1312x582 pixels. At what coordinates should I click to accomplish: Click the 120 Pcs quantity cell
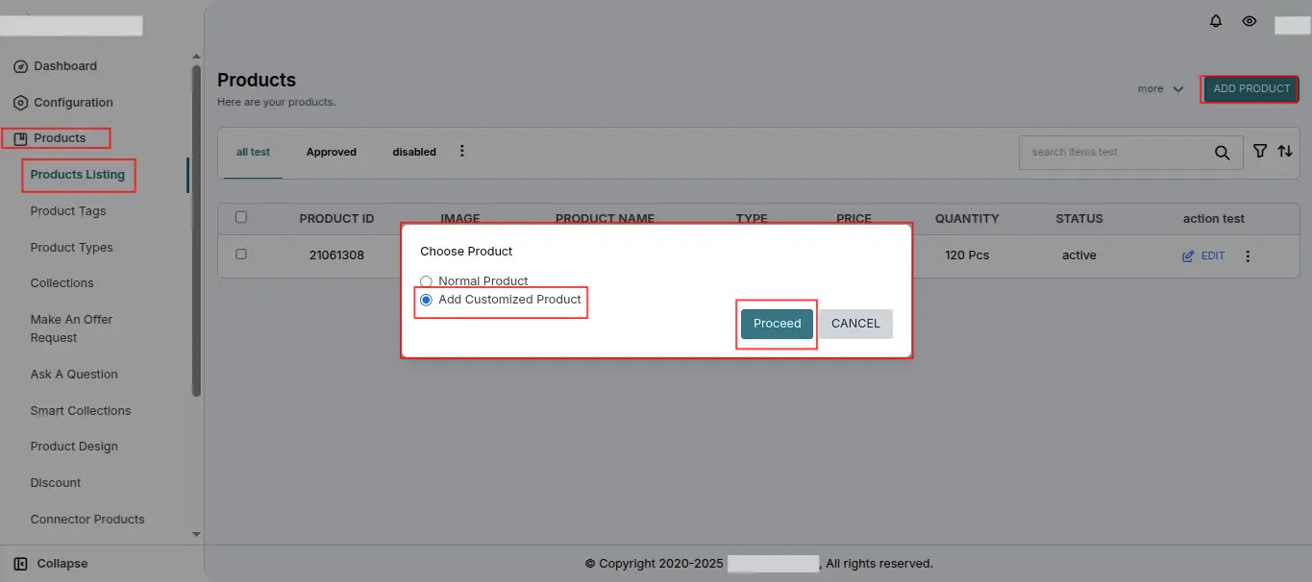967,255
